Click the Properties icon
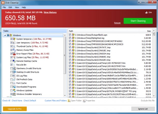This screenshot has height=114, width=158. point(84,101)
